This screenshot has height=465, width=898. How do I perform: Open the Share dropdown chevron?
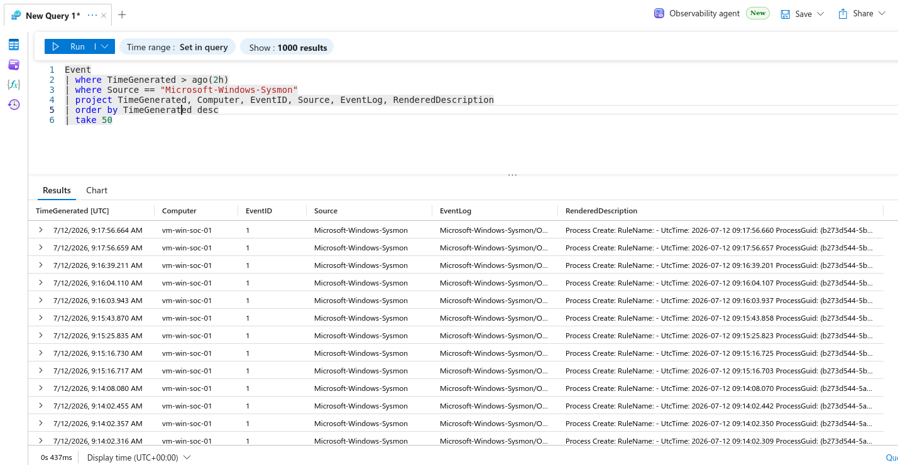882,13
